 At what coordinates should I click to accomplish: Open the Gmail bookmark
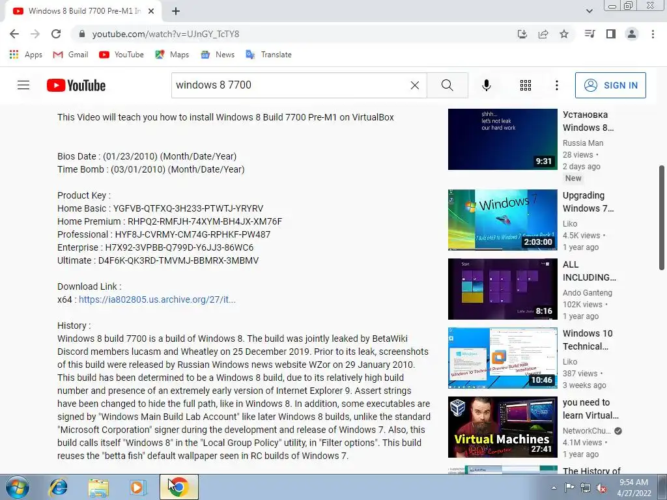pyautogui.click(x=70, y=55)
